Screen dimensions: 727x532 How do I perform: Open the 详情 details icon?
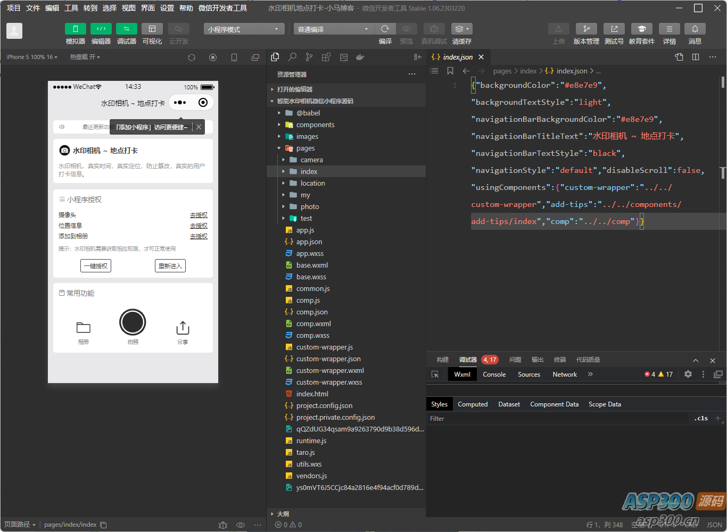click(669, 29)
